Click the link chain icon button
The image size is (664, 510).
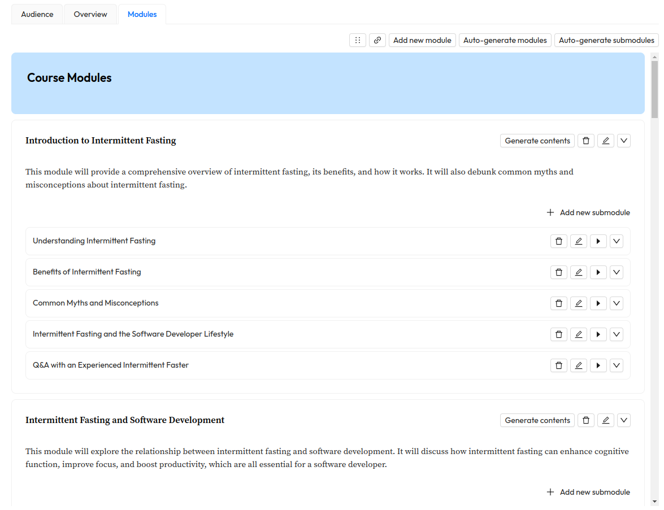(377, 40)
